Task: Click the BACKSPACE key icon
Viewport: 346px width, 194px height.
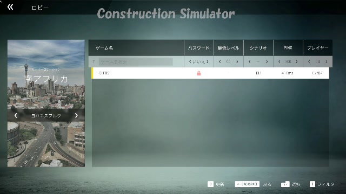Action: [x=247, y=184]
